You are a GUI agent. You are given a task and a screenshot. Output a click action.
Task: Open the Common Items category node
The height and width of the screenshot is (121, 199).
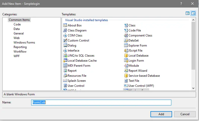(x=19, y=20)
